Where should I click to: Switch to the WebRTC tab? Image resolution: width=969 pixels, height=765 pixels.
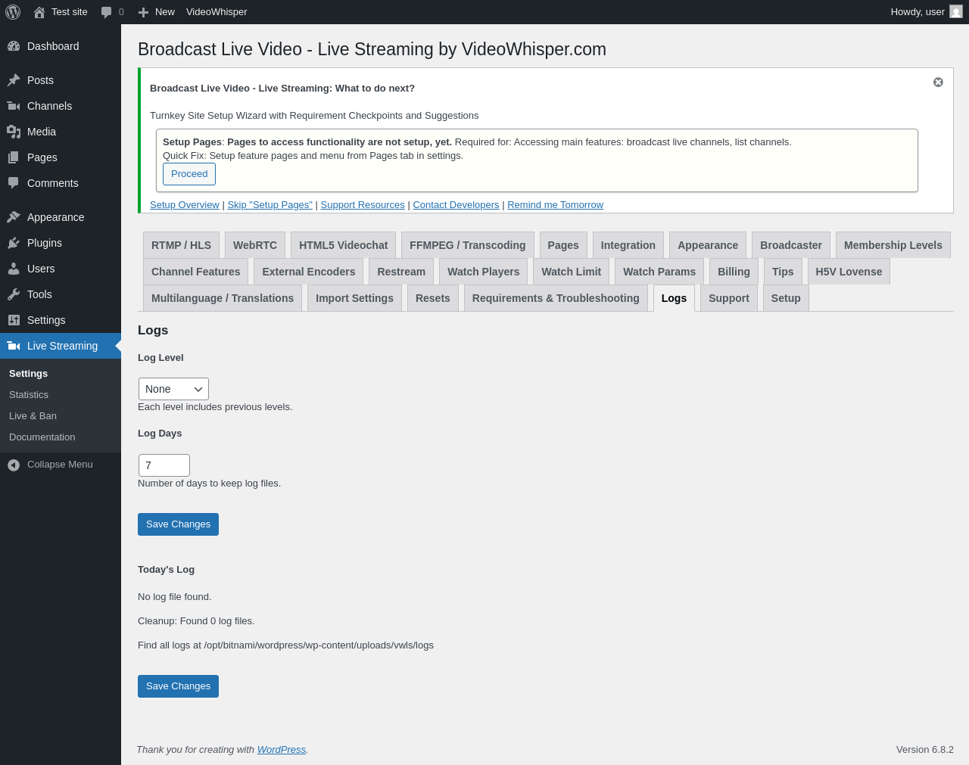[x=255, y=245]
